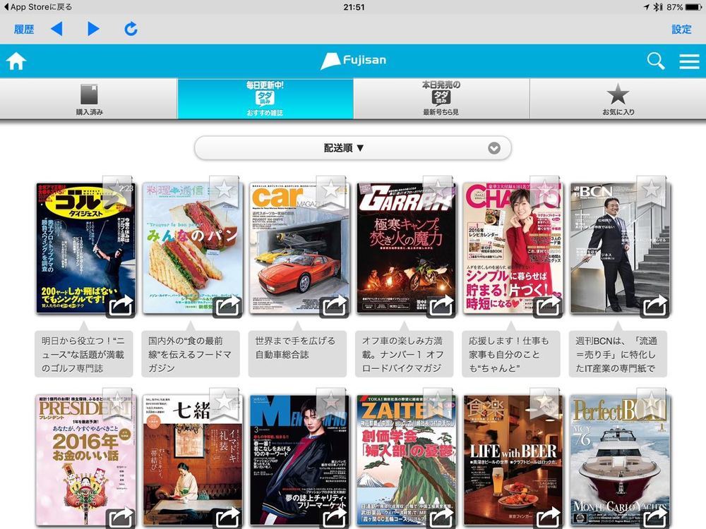
Task: Go to the Fujisan home screen
Action: pyautogui.click(x=16, y=61)
